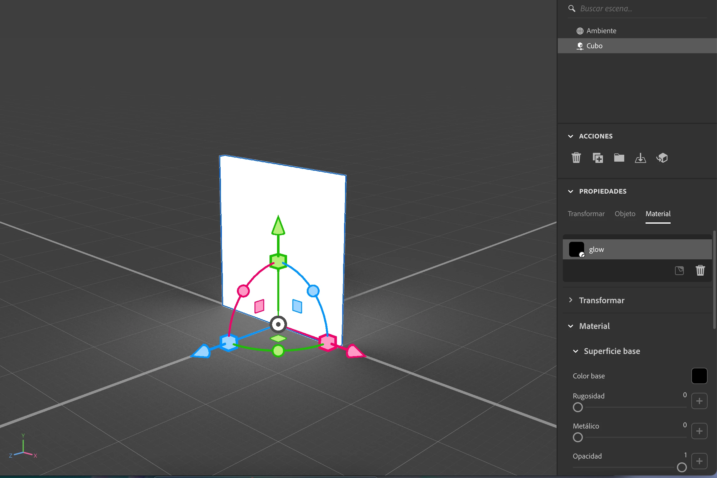This screenshot has height=478, width=717.
Task: Click the cube convert icon in Acciones
Action: [662, 158]
